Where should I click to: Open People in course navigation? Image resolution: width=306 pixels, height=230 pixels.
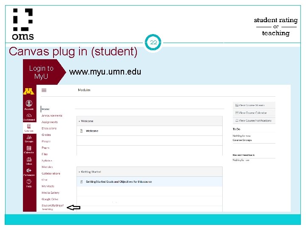point(46,141)
